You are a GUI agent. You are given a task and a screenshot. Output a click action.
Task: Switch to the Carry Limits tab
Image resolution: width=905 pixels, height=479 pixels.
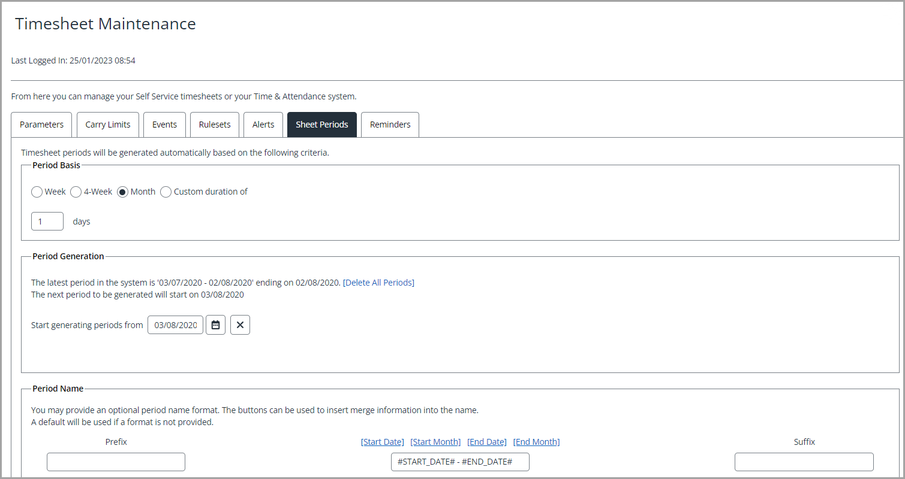(x=107, y=124)
